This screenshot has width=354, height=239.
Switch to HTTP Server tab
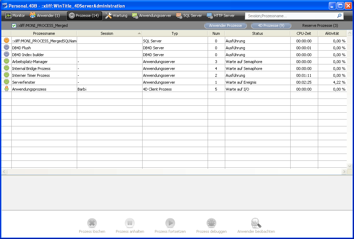click(221, 15)
